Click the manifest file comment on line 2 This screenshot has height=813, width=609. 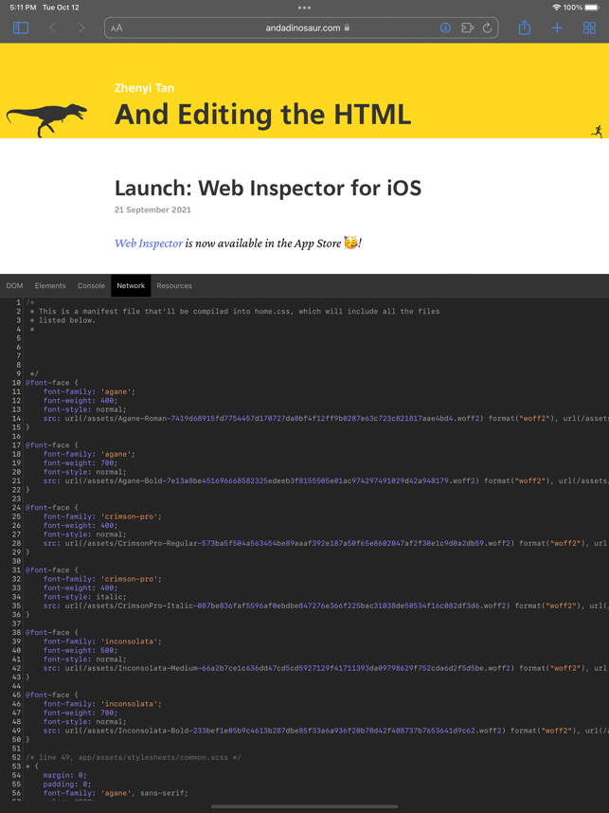point(235,311)
